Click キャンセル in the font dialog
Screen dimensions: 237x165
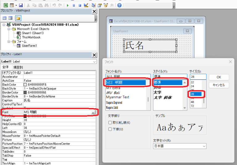point(219,85)
